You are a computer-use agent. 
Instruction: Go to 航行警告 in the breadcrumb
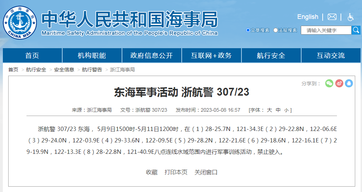[92, 70]
